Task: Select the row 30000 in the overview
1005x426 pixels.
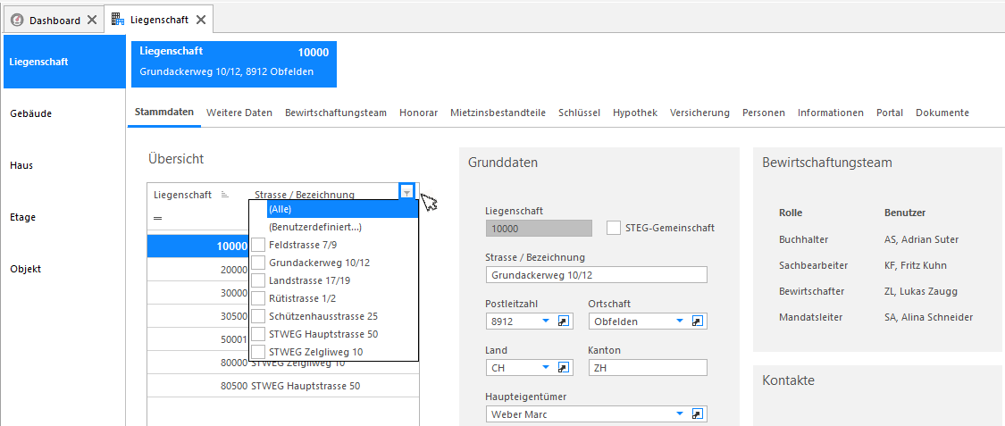Action: point(198,293)
